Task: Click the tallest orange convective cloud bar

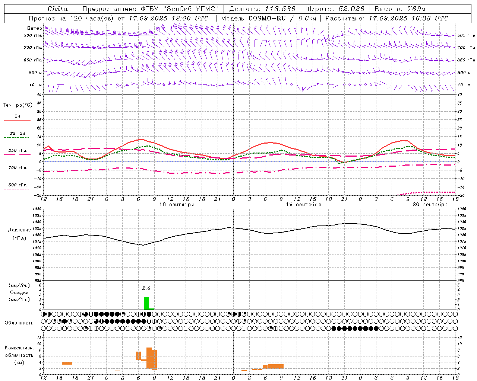Action: [149, 358]
